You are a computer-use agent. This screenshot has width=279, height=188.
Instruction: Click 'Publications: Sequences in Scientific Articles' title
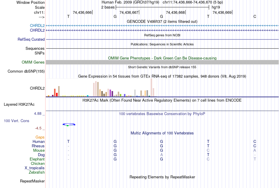(x=162, y=44)
